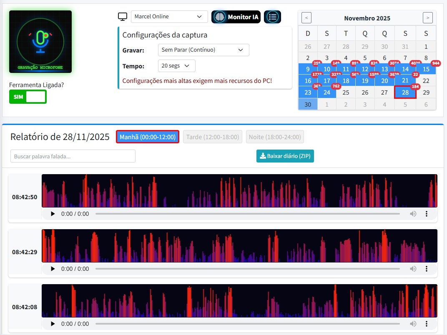
Task: Open the Monitor IA brain button
Action: coord(236,17)
